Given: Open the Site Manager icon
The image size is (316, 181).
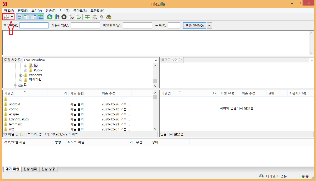Looking at the screenshot, I should point(6,17).
